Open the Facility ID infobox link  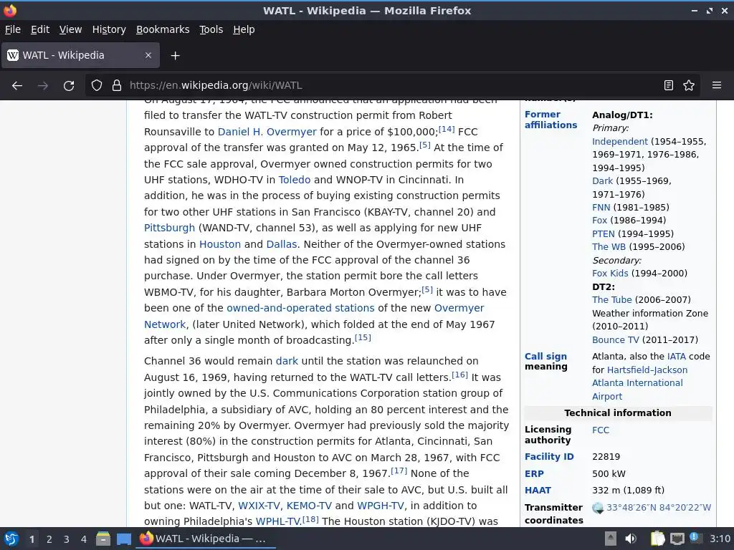549,456
